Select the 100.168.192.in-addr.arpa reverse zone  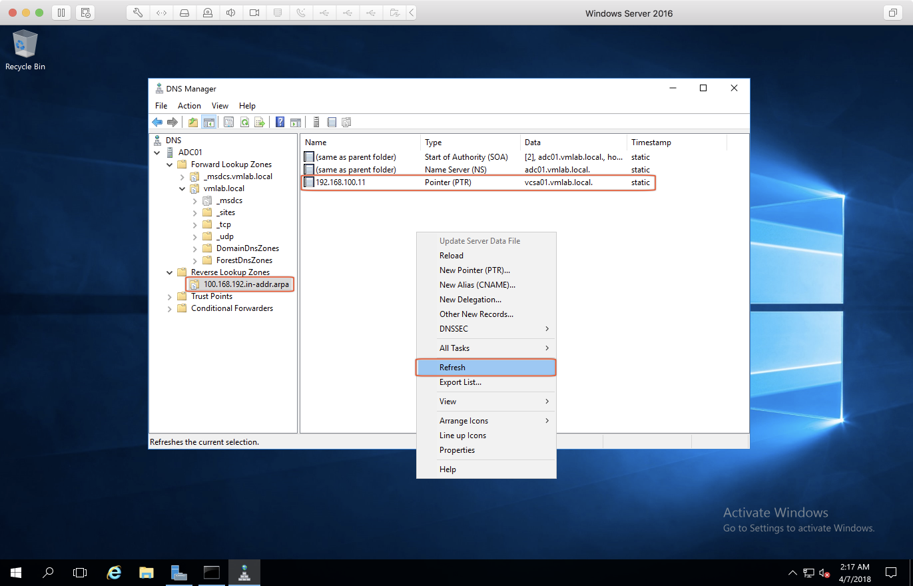[246, 284]
